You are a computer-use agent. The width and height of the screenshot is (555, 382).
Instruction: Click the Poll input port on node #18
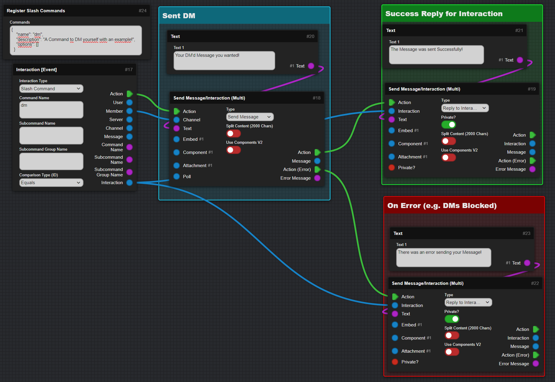[x=177, y=177]
